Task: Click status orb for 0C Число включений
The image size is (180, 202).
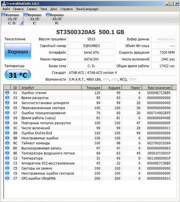Action: point(7,128)
